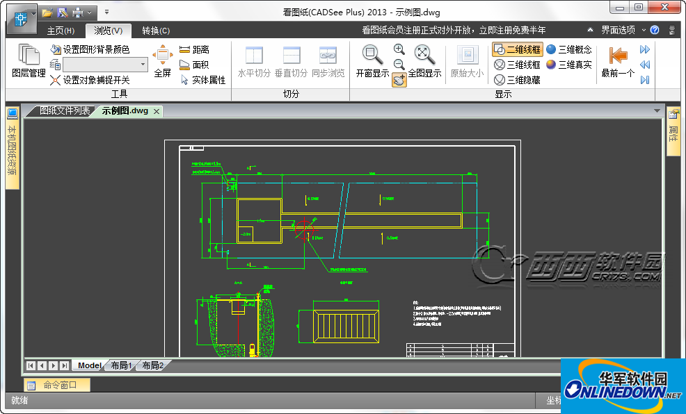Select the 面积 area measure tool
Screen dimensions: 686x414
point(194,65)
